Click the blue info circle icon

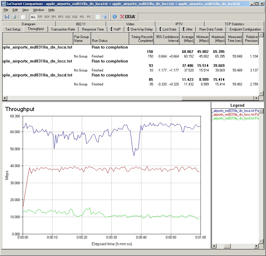tap(115, 17)
